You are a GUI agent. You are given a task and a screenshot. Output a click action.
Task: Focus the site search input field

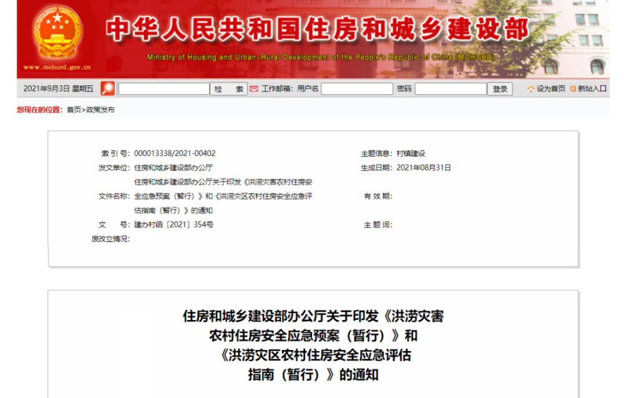164,89
